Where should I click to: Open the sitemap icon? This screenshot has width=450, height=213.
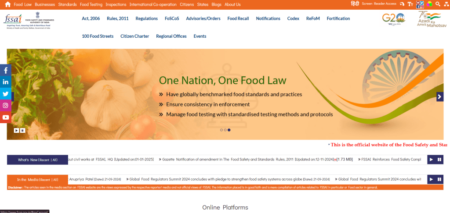(x=446, y=4)
